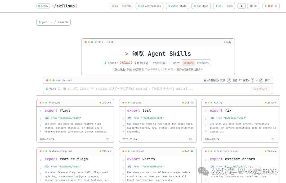Open the export feature-flags skill title
The height and width of the screenshot is (183, 286).
tap(66, 159)
